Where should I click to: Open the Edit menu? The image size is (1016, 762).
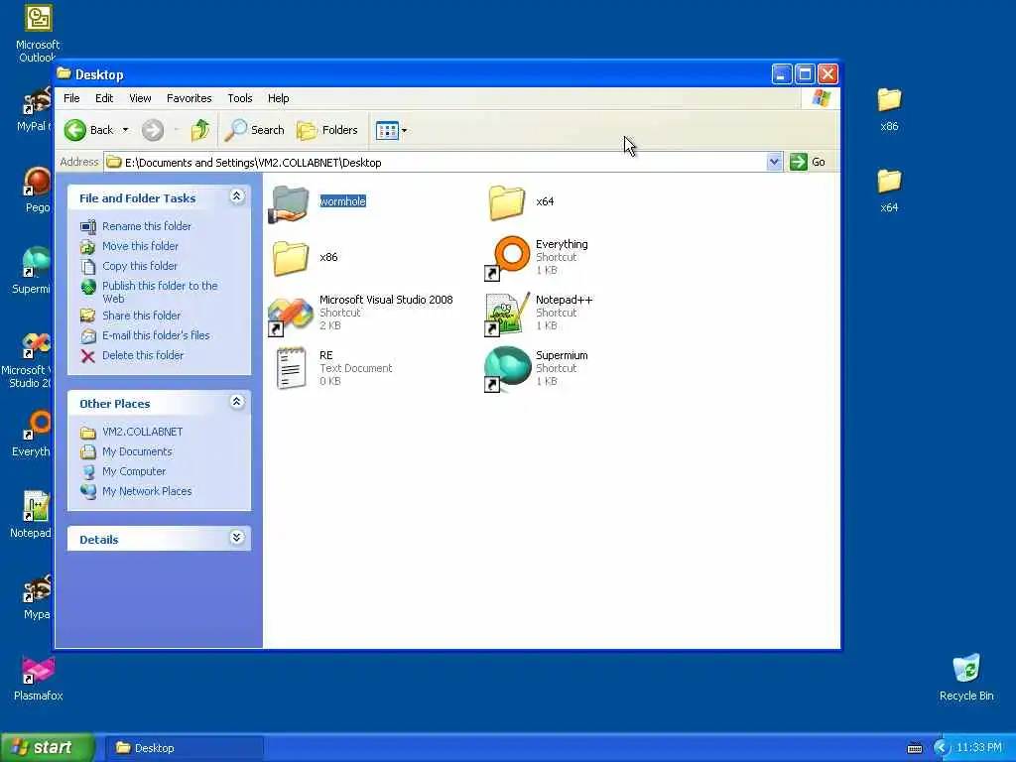pyautogui.click(x=104, y=98)
